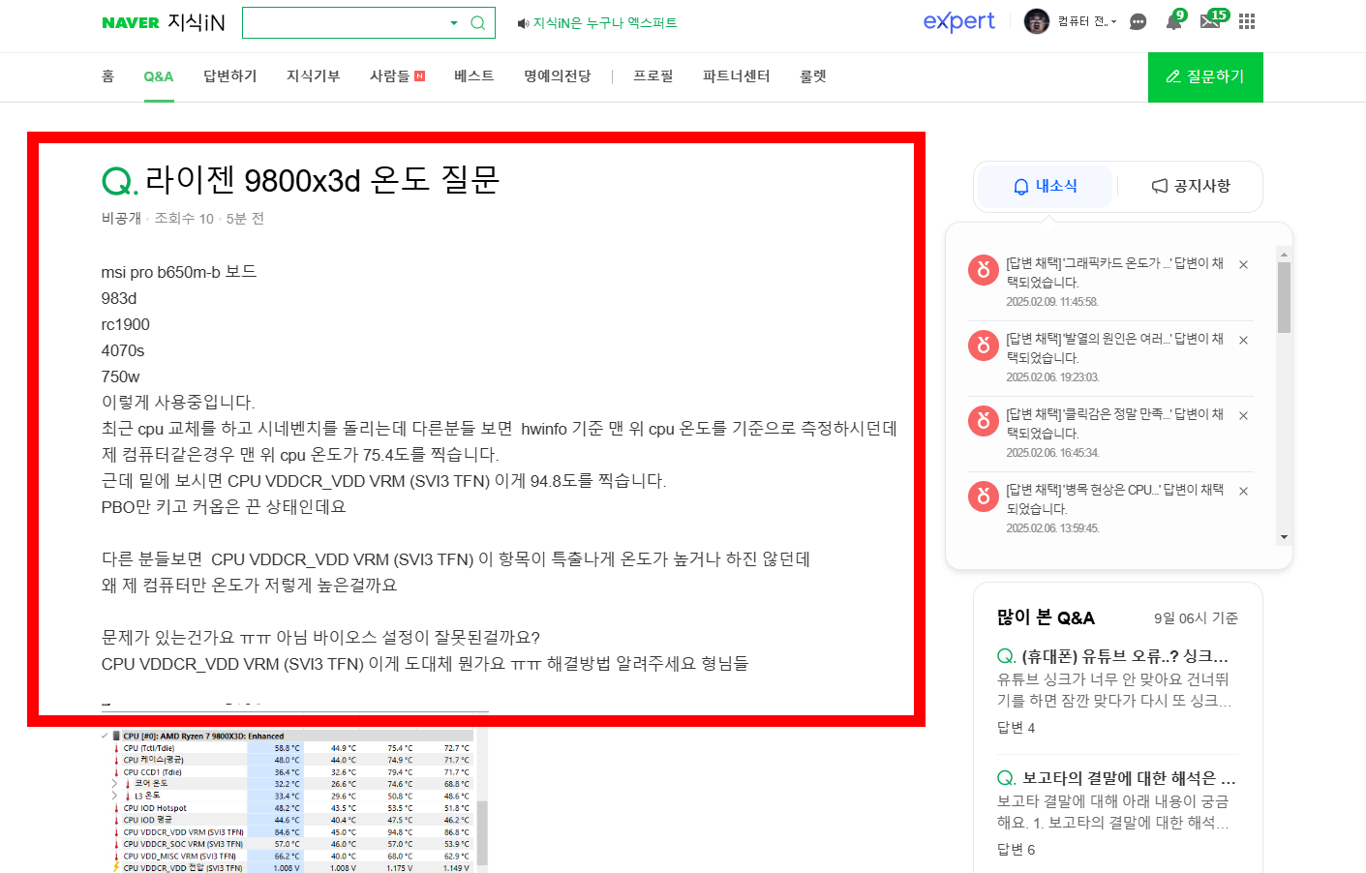Click the search input field
Screen dimensions: 1366x873
[x=344, y=23]
